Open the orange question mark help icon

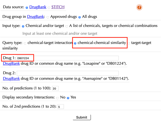139,7
